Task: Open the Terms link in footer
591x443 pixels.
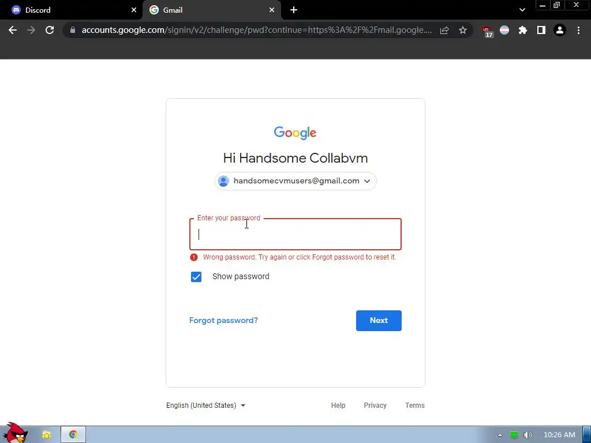Action: [x=414, y=406]
